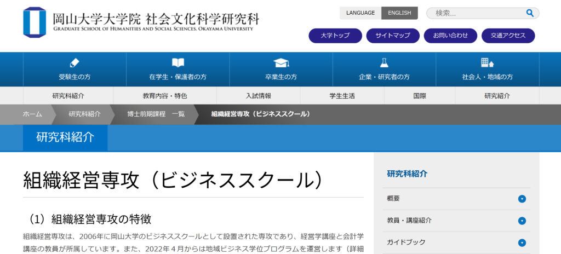Expand the 概要 sidebar item arrow
Image resolution: width=561 pixels, height=254 pixels.
[x=522, y=199]
